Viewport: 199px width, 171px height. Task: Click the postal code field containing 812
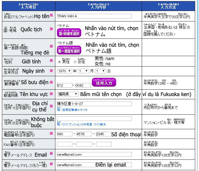click(65, 85)
